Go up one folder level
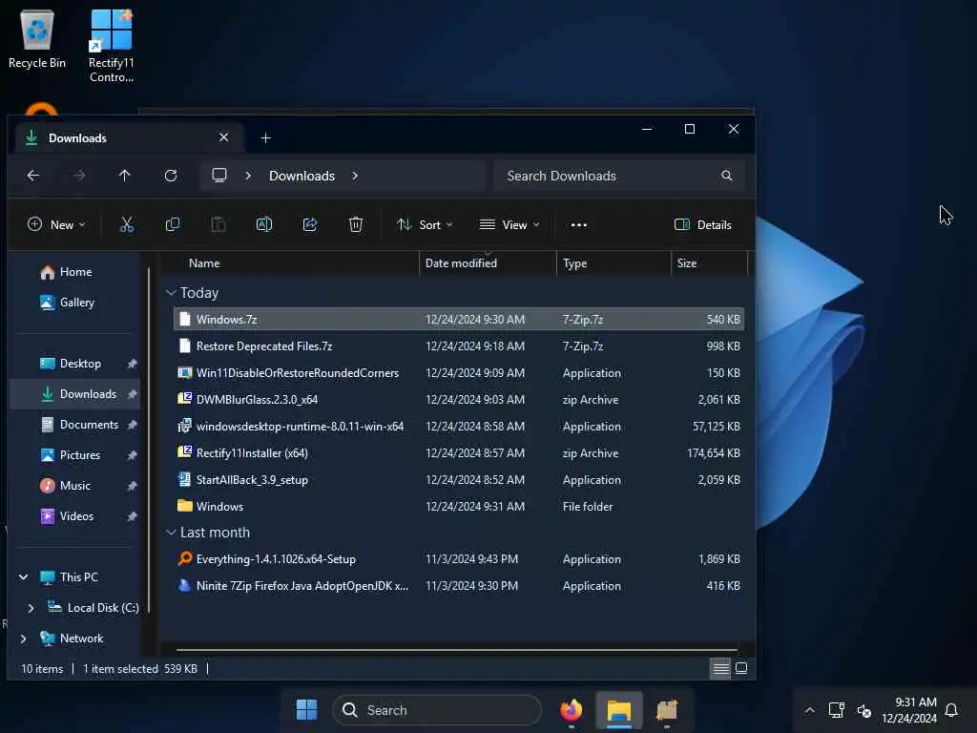Image resolution: width=977 pixels, height=733 pixels. pos(125,176)
